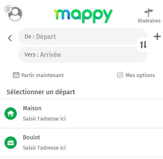The width and height of the screenshot is (163, 159).
Task: Open Mes options settings
Action: click(136, 75)
